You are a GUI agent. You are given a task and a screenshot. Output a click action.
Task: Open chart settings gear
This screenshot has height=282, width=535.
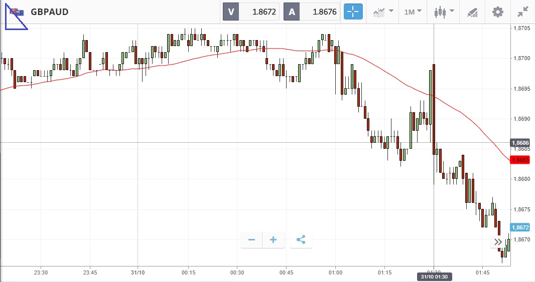coord(497,12)
